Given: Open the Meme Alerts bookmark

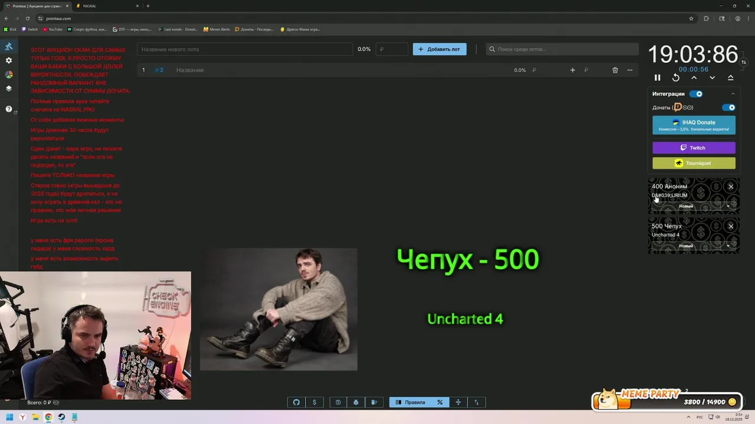Looking at the screenshot, I should coord(216,29).
